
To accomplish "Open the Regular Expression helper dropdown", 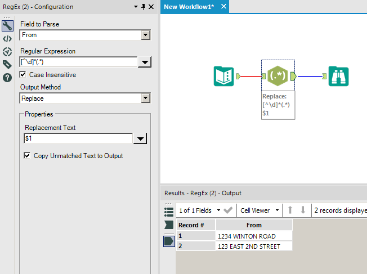I will 144,62.
